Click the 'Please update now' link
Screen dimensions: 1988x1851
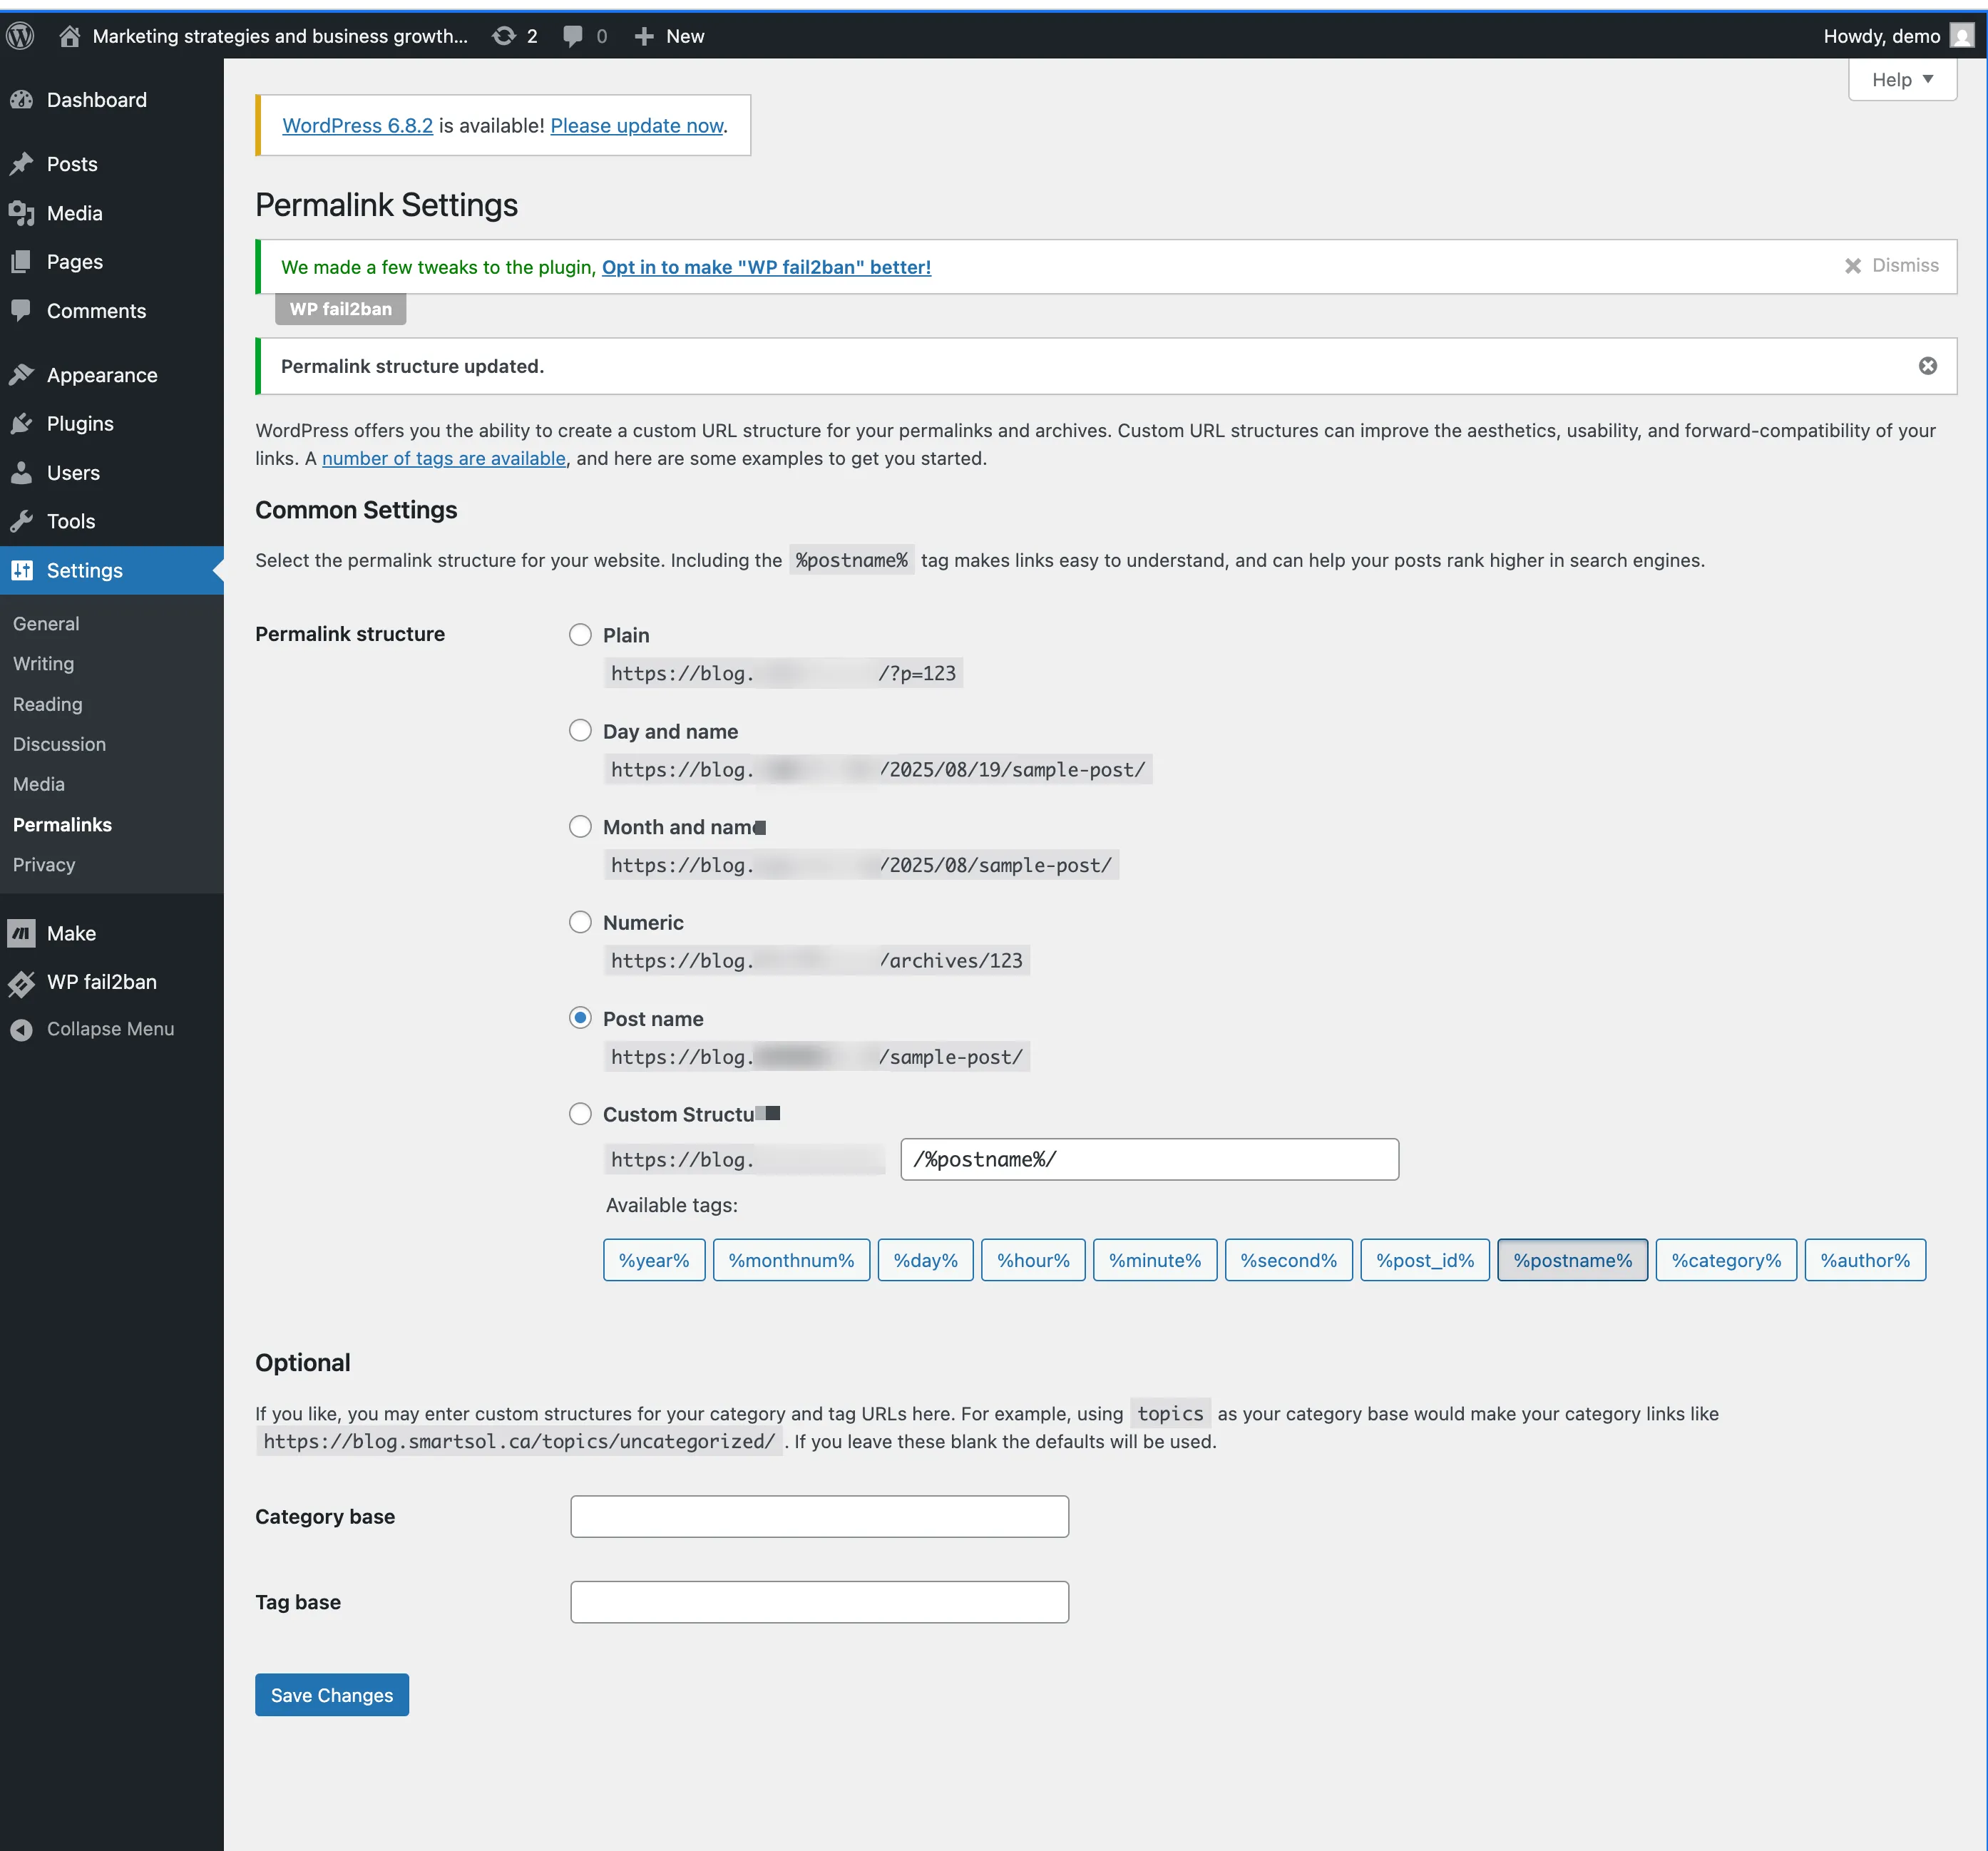point(636,126)
